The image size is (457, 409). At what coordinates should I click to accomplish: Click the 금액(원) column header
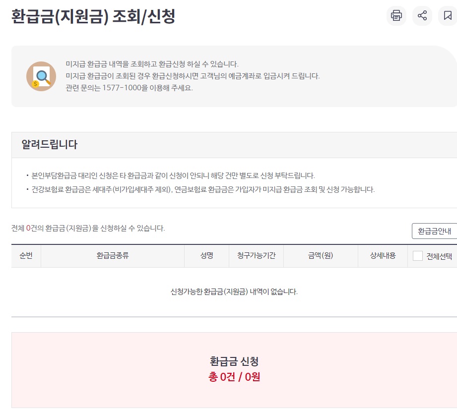pyautogui.click(x=321, y=256)
